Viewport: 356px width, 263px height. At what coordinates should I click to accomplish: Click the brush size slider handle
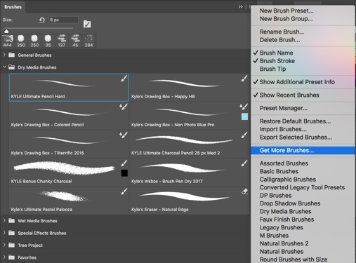tap(6, 31)
